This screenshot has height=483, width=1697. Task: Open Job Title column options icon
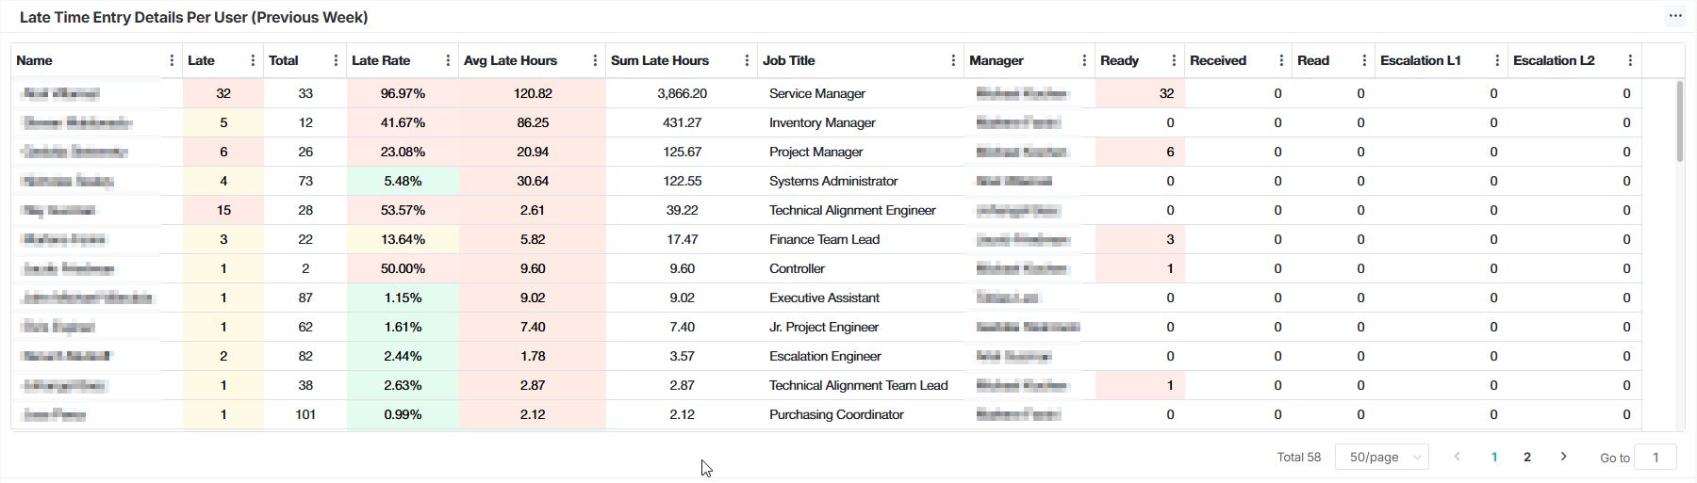(953, 60)
